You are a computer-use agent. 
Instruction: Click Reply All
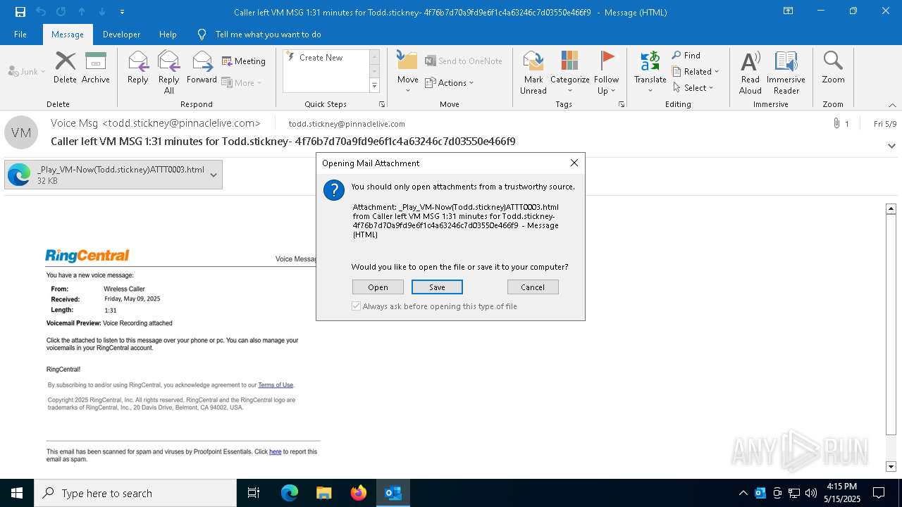[169, 72]
